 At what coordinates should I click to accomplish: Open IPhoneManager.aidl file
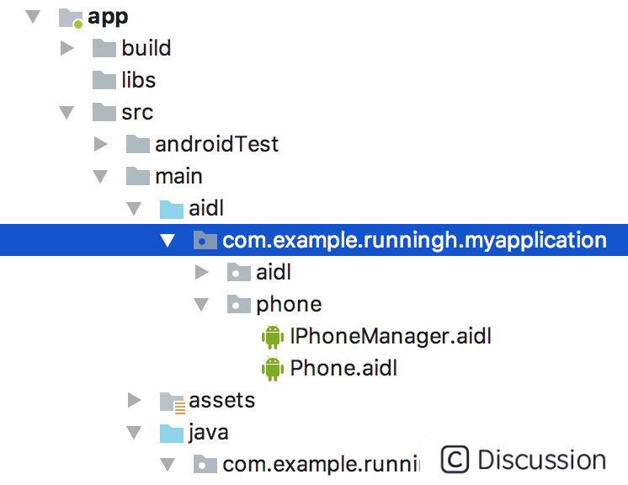[391, 337]
